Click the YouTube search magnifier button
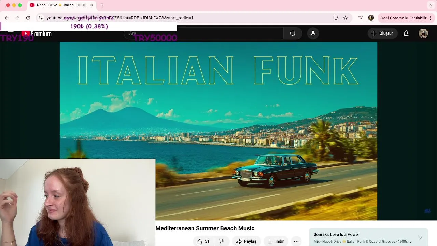 (293, 33)
